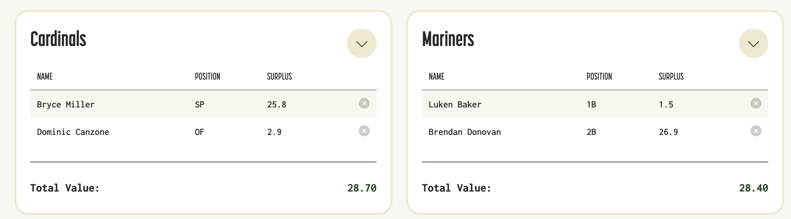Expand the Mariners team dropdown
The width and height of the screenshot is (791, 219).
753,43
